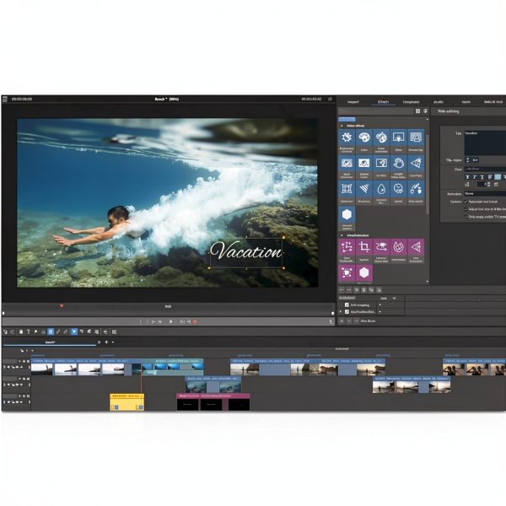Open the purple Size/Position animation tile
The image size is (506, 506).
pos(347,250)
